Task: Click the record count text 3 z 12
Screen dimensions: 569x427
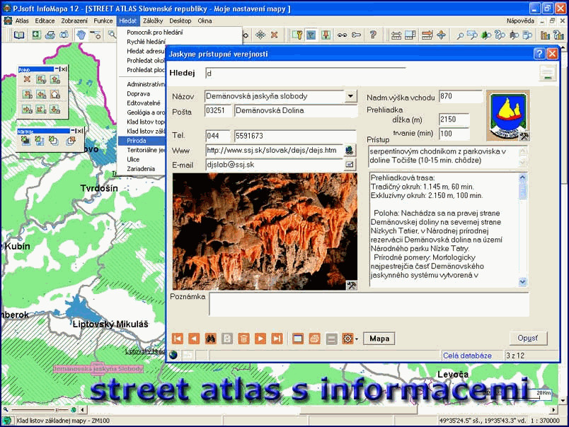Action: tap(515, 355)
